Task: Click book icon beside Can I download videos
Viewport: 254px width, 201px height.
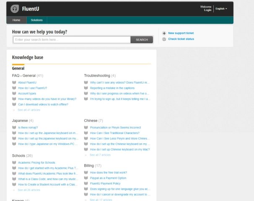Action: (x=14, y=104)
